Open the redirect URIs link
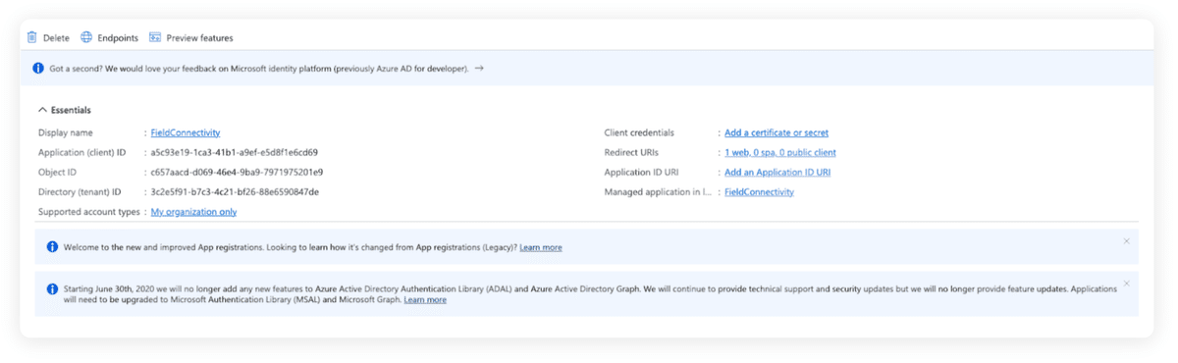This screenshot has width=1178, height=363. point(780,152)
